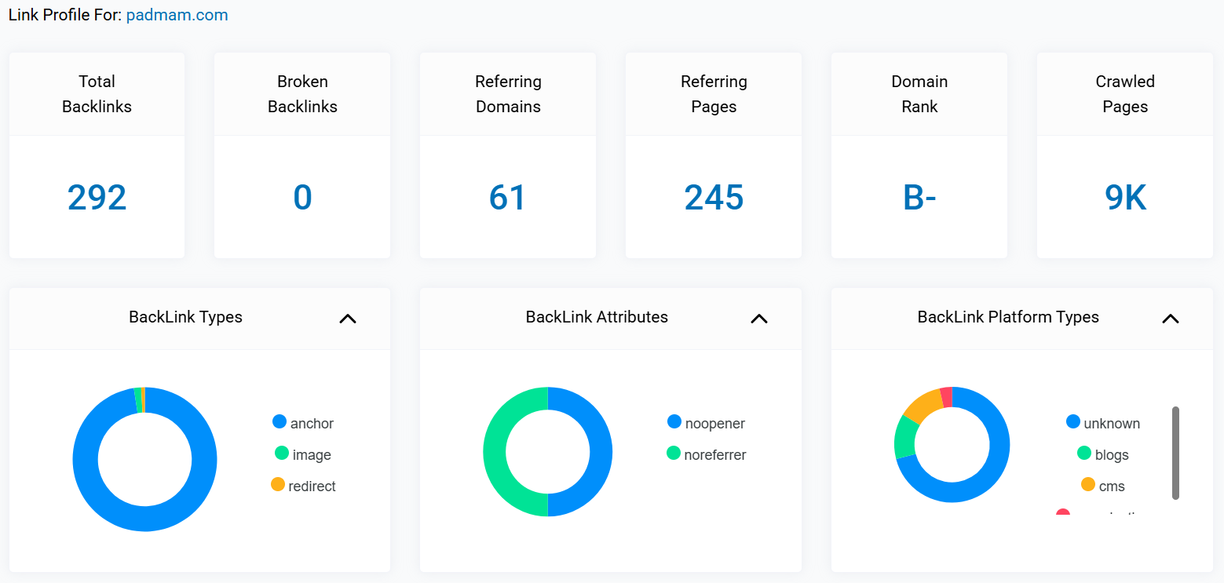Click the Referring Pages count 245
This screenshot has height=583, width=1224.
(714, 197)
